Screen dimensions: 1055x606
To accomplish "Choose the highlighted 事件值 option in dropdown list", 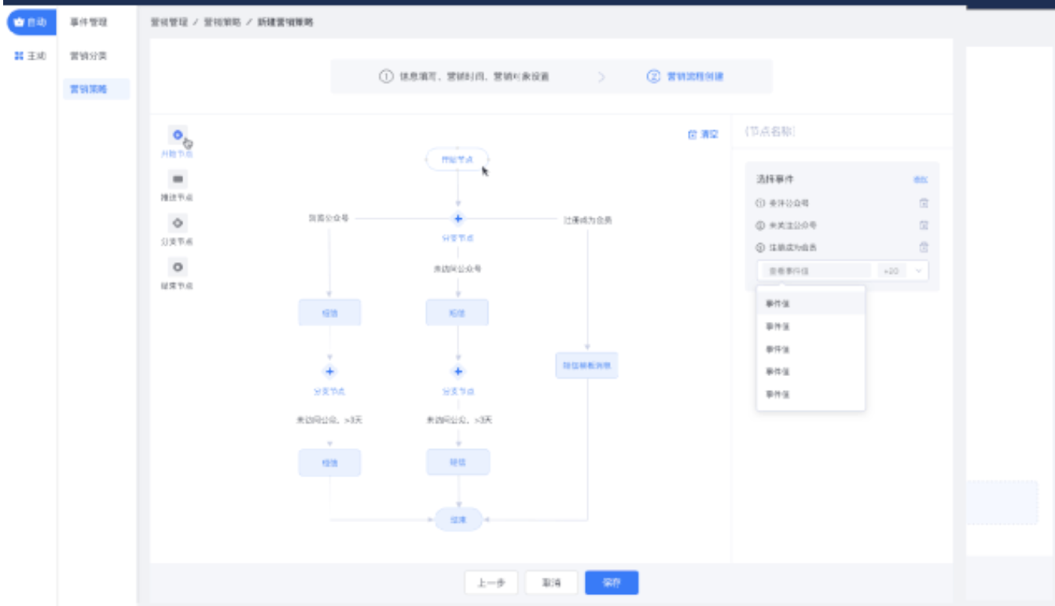I will pos(811,303).
